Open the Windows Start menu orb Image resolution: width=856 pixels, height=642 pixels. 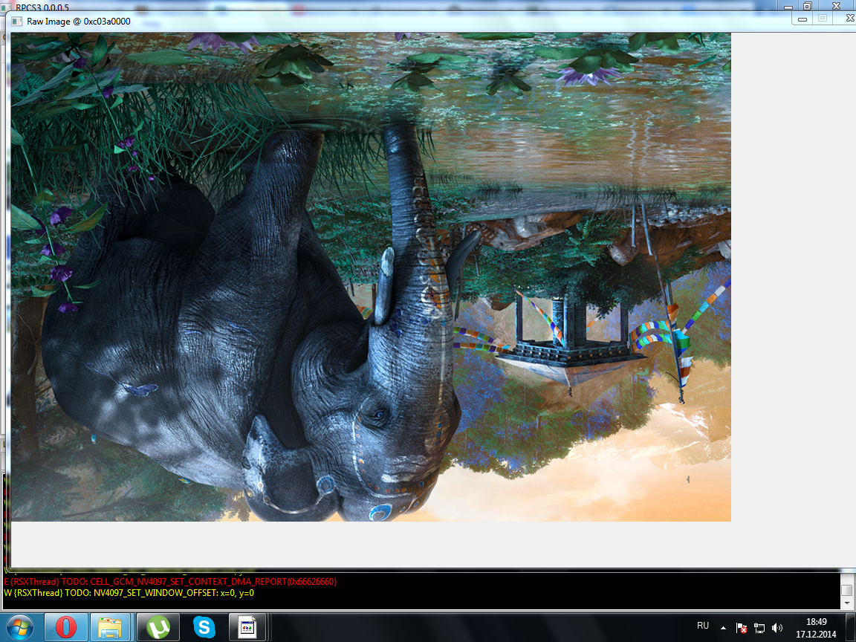point(21,627)
